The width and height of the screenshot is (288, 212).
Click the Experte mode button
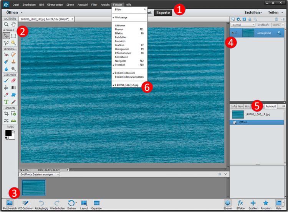[x=163, y=12]
